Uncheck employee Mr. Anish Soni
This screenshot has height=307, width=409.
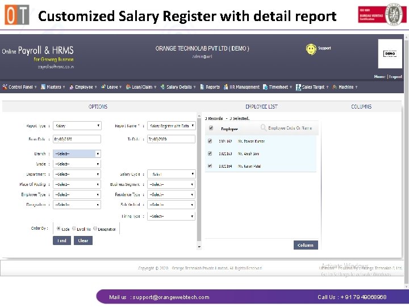(210, 153)
